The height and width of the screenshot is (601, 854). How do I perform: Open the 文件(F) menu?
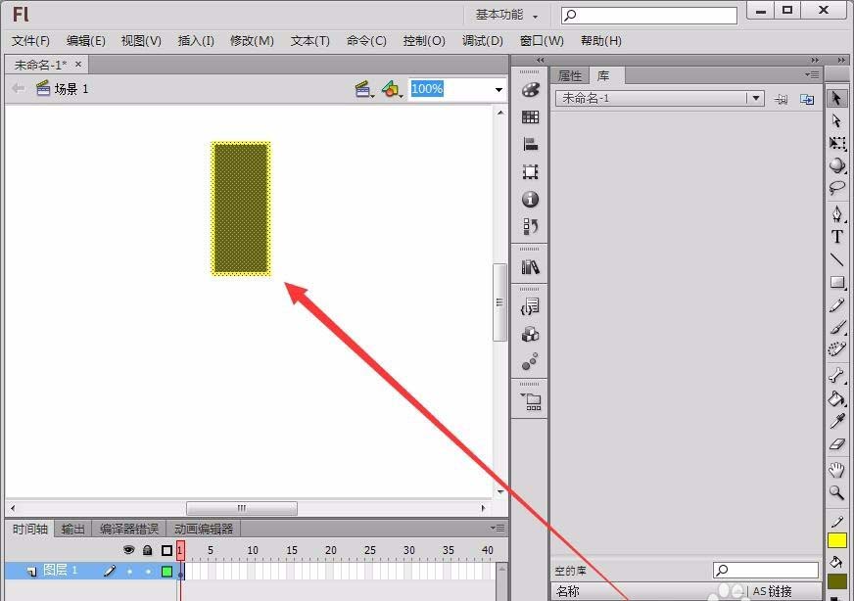click(x=30, y=41)
